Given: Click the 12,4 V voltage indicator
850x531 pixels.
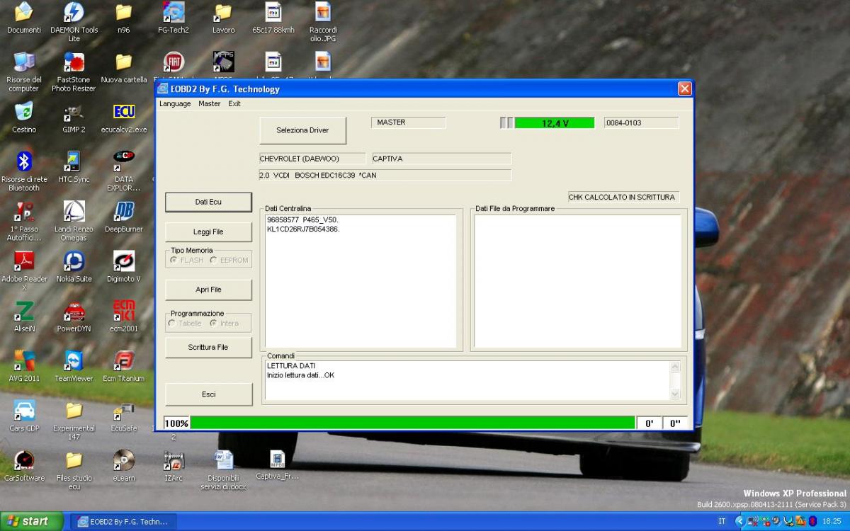Looking at the screenshot, I should 555,122.
